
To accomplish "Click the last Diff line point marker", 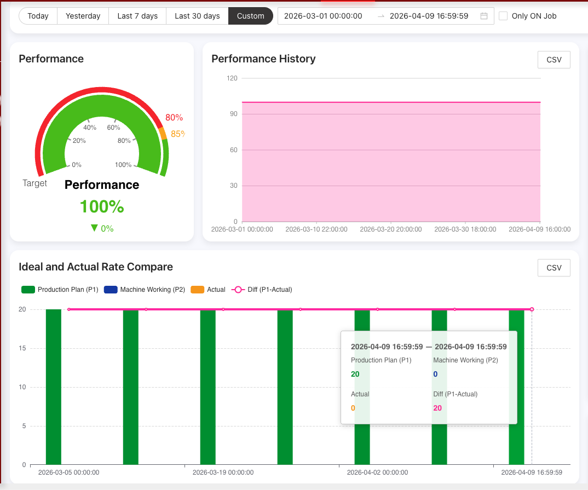I will click(x=532, y=309).
